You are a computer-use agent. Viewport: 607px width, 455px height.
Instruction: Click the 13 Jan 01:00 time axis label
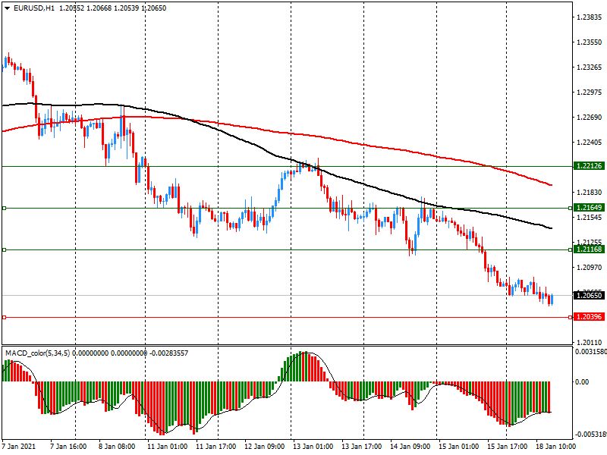[x=312, y=447]
